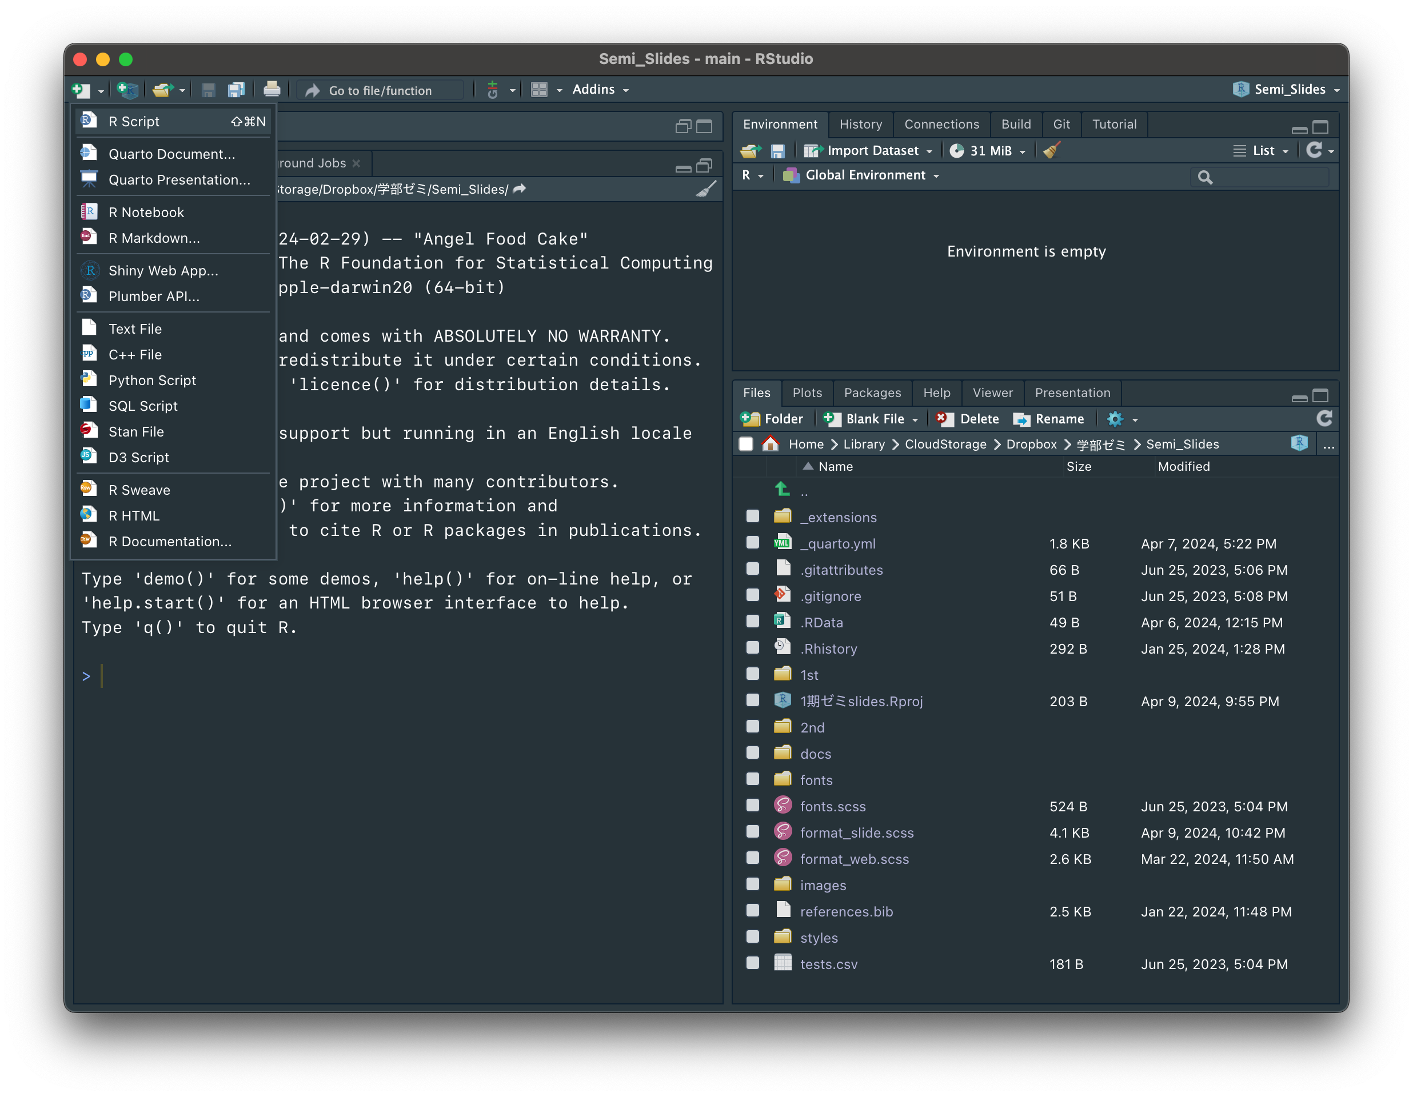The width and height of the screenshot is (1413, 1097).
Task: Switch to the Git tab
Action: pyautogui.click(x=1061, y=124)
